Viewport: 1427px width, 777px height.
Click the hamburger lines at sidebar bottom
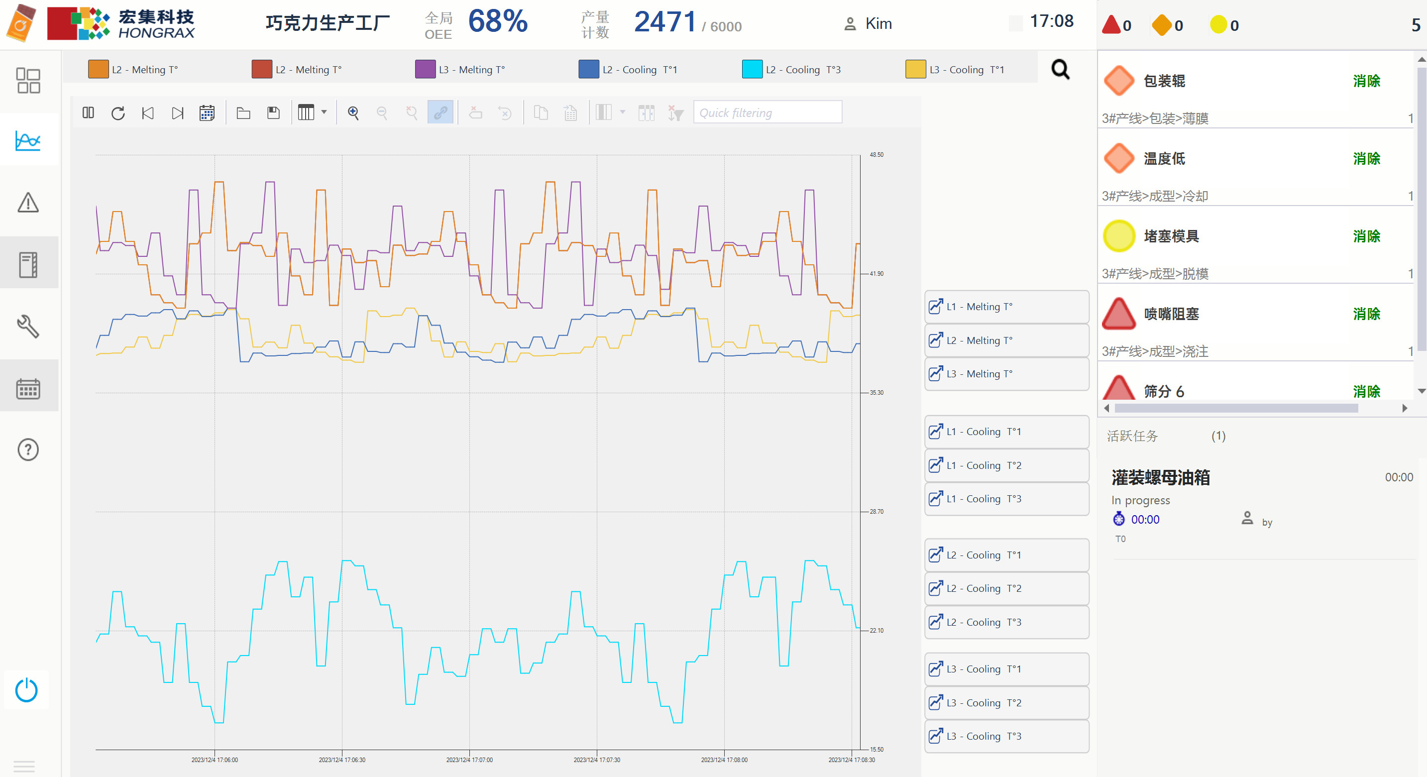(24, 766)
